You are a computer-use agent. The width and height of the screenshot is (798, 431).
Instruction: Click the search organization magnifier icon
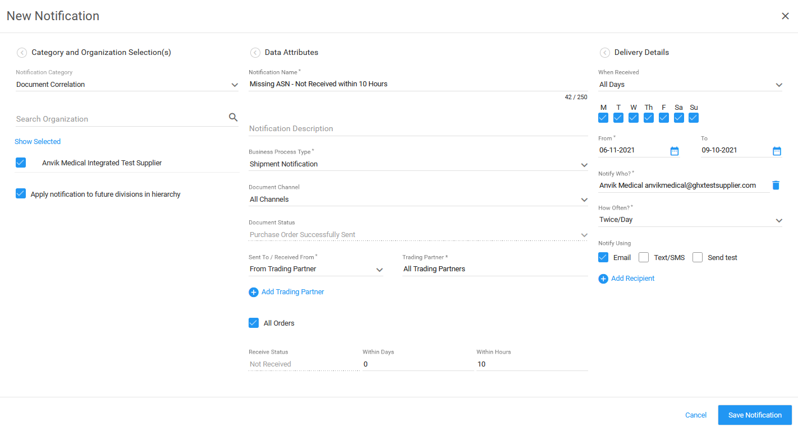[x=233, y=117]
